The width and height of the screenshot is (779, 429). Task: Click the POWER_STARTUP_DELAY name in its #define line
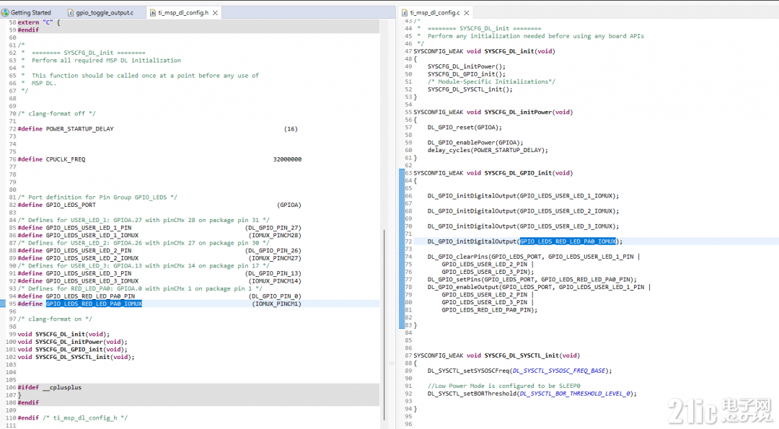pos(80,128)
